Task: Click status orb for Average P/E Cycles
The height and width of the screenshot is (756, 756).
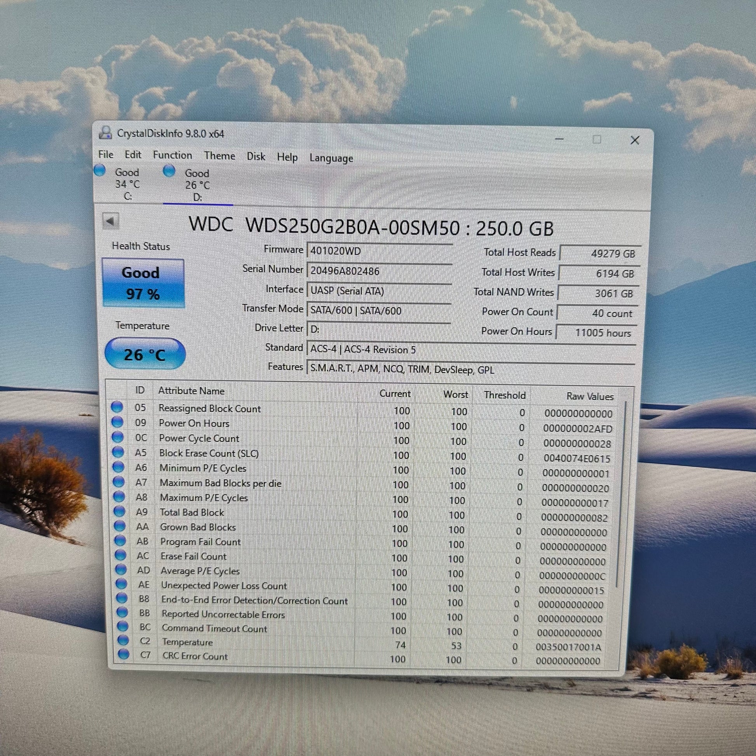Action: pos(121,570)
